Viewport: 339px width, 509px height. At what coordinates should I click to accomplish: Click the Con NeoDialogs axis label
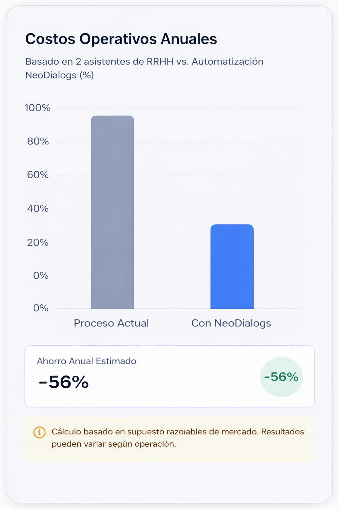[231, 323]
